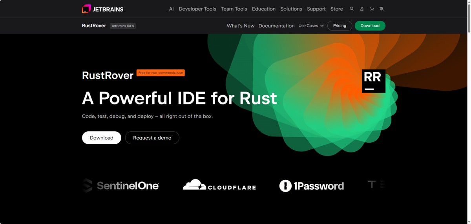This screenshot has width=471, height=224.
Task: Expand the Use Cases dropdown
Action: [x=311, y=26]
